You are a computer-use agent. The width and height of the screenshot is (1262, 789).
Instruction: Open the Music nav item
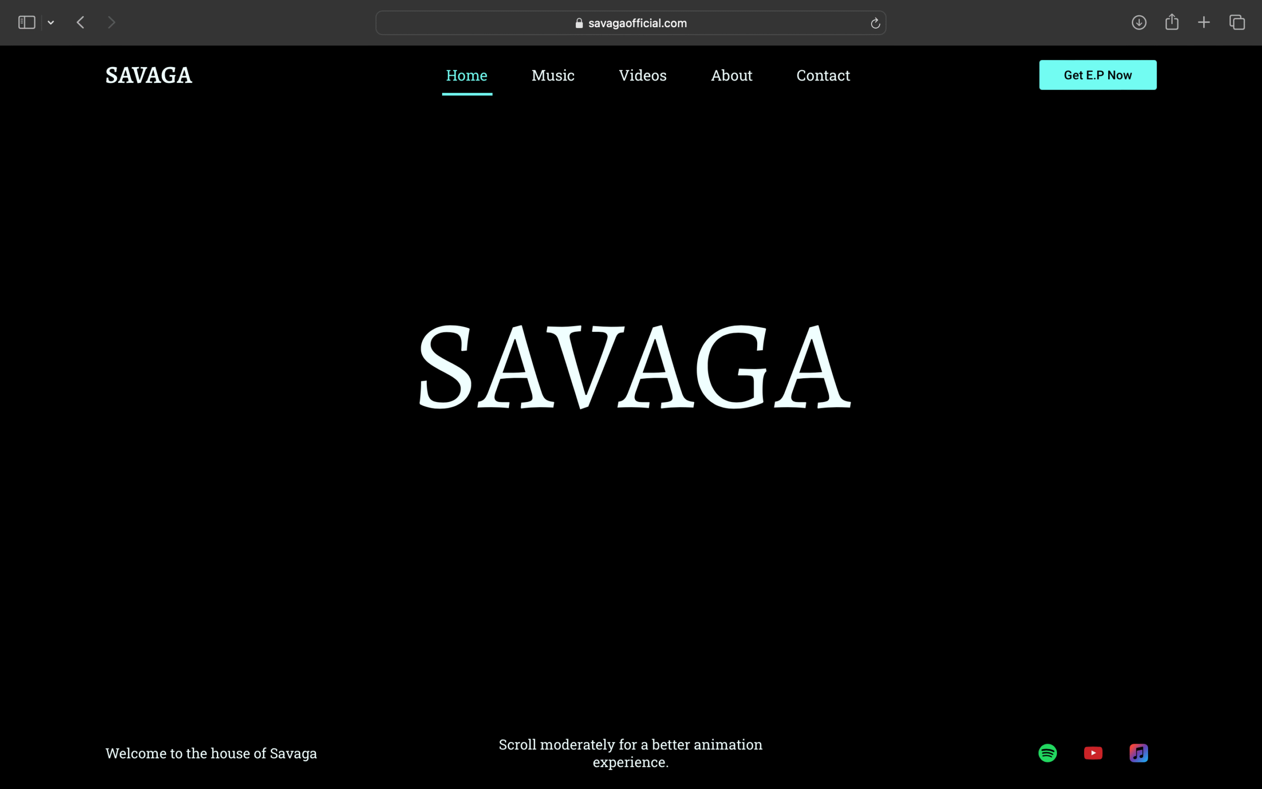(553, 75)
